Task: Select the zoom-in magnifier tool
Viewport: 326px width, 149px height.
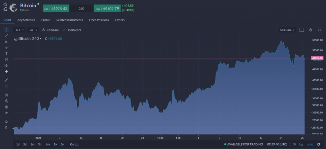Action: click(x=6, y=86)
